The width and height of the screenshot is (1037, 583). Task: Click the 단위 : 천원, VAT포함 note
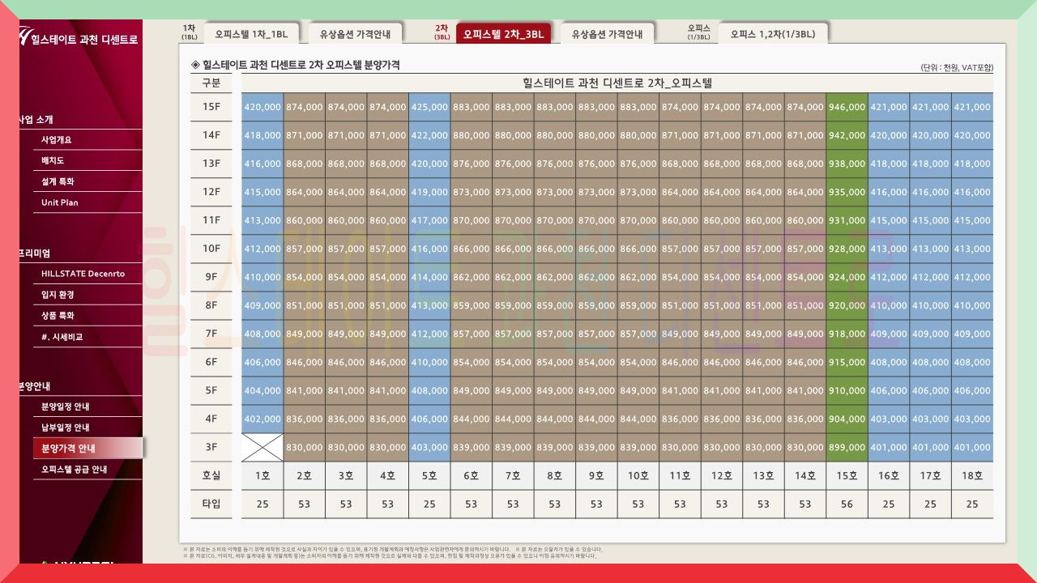point(957,68)
